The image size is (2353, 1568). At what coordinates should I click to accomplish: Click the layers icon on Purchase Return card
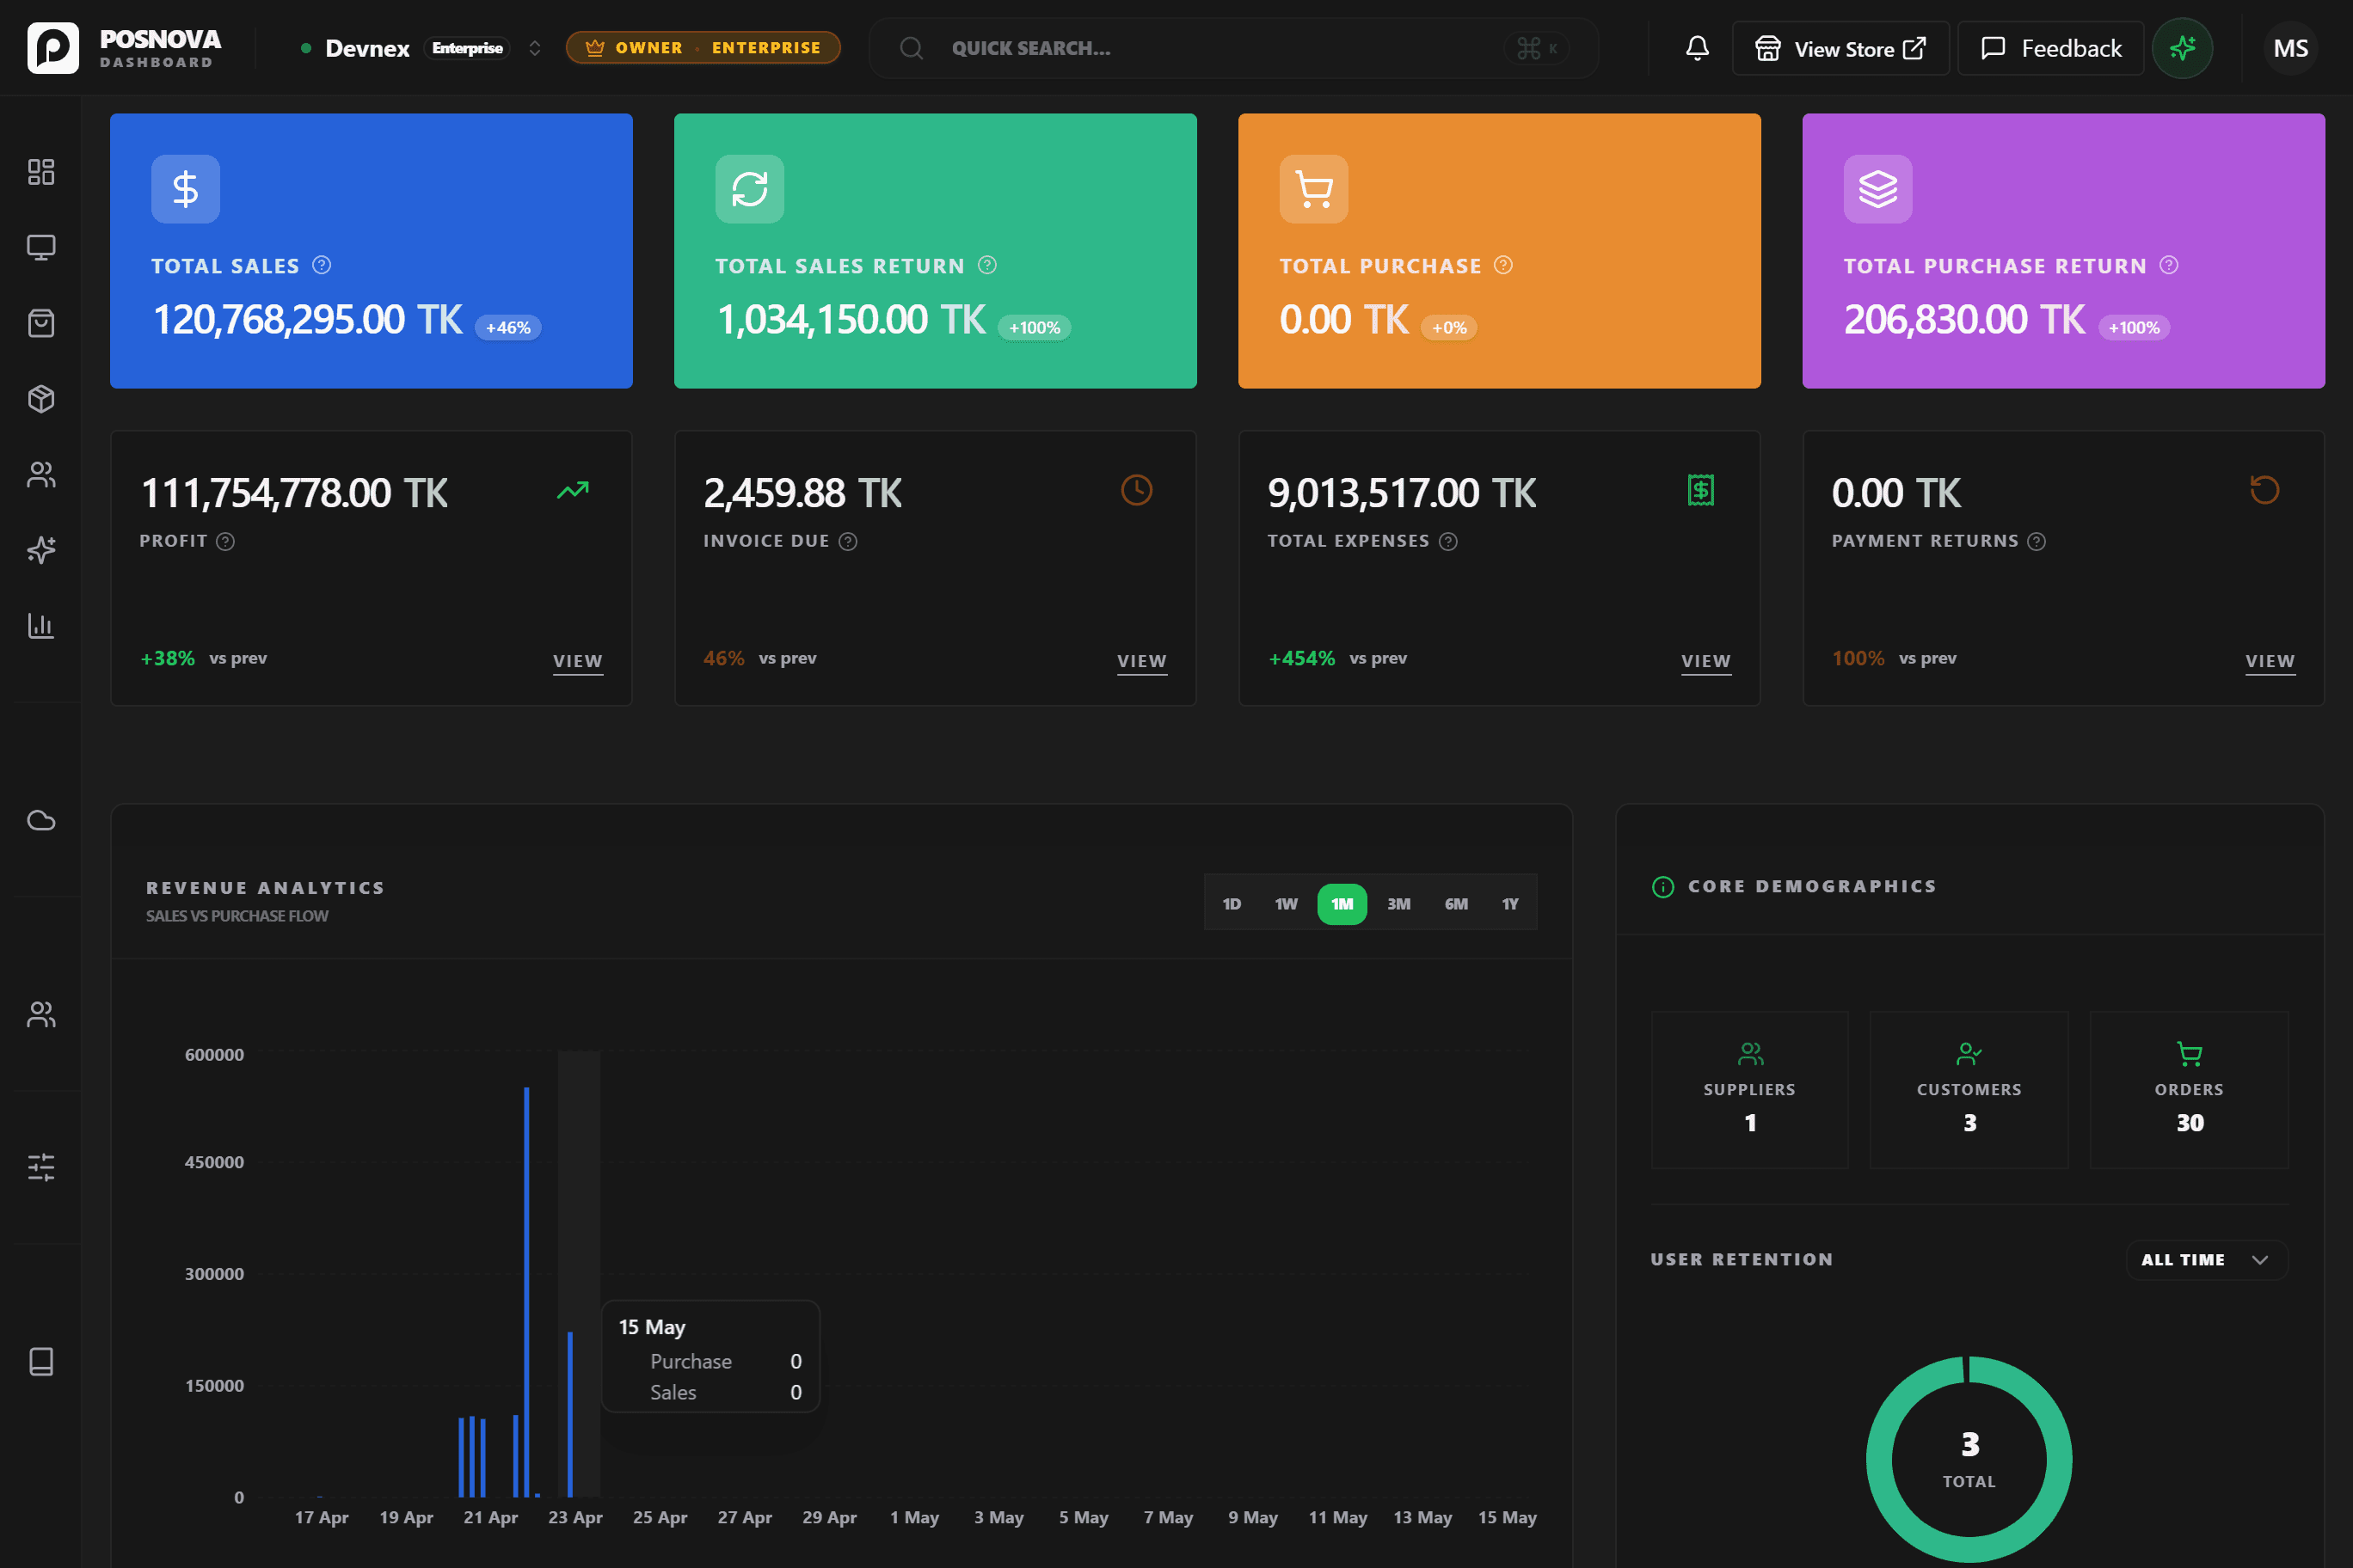click(1877, 189)
